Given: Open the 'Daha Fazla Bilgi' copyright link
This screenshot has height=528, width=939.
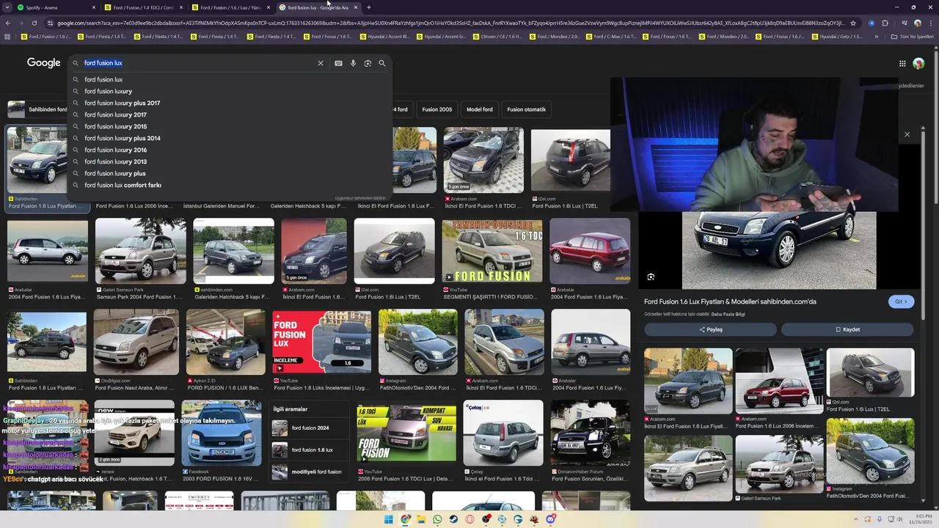Looking at the screenshot, I should click(x=728, y=314).
